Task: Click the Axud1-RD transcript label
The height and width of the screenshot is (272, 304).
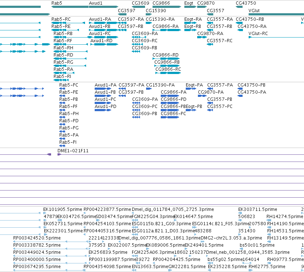Action: click(101, 41)
